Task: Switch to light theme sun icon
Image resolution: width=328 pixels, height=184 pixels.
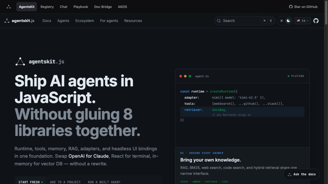Action: coord(282,21)
